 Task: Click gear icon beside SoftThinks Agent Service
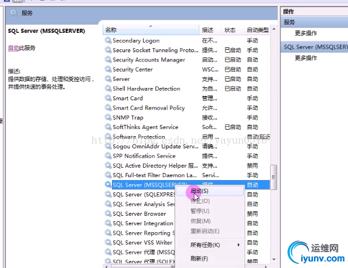click(108, 127)
